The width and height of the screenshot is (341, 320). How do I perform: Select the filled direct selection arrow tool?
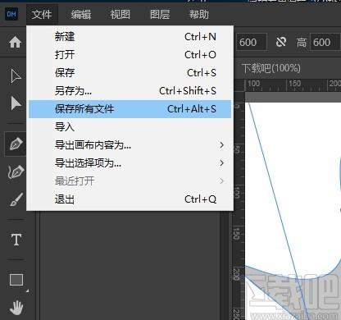16,103
